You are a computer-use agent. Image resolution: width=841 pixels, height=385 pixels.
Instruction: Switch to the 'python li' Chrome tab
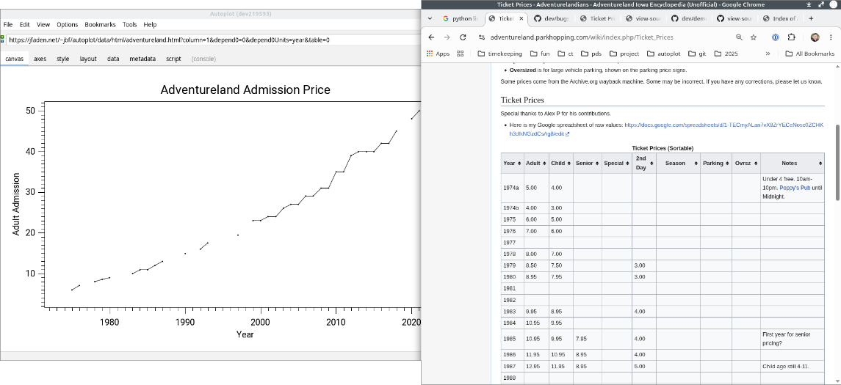(461, 18)
